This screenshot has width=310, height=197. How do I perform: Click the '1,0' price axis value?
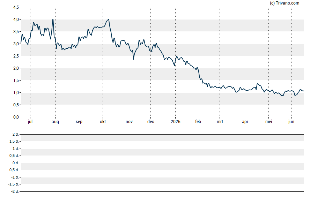coord(16,93)
